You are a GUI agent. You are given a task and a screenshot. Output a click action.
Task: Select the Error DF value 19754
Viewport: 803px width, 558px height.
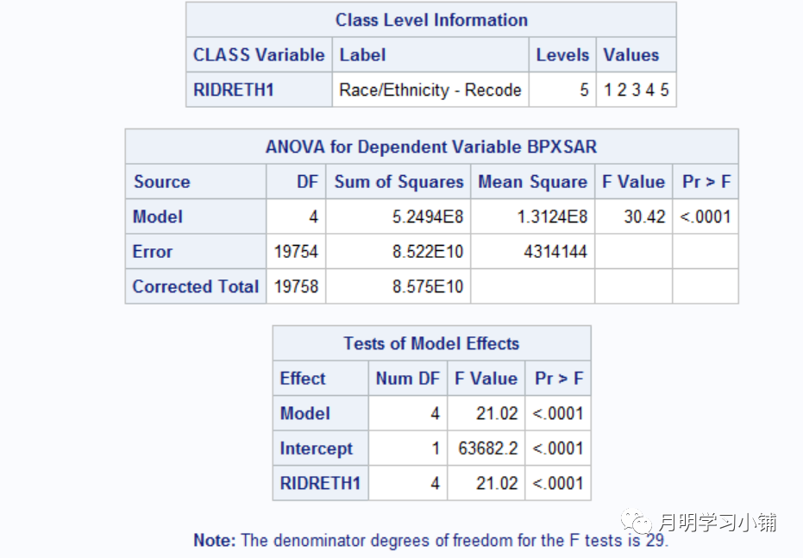coord(296,252)
